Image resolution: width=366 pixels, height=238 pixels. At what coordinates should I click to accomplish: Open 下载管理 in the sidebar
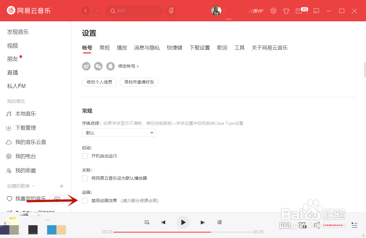[x=26, y=128]
